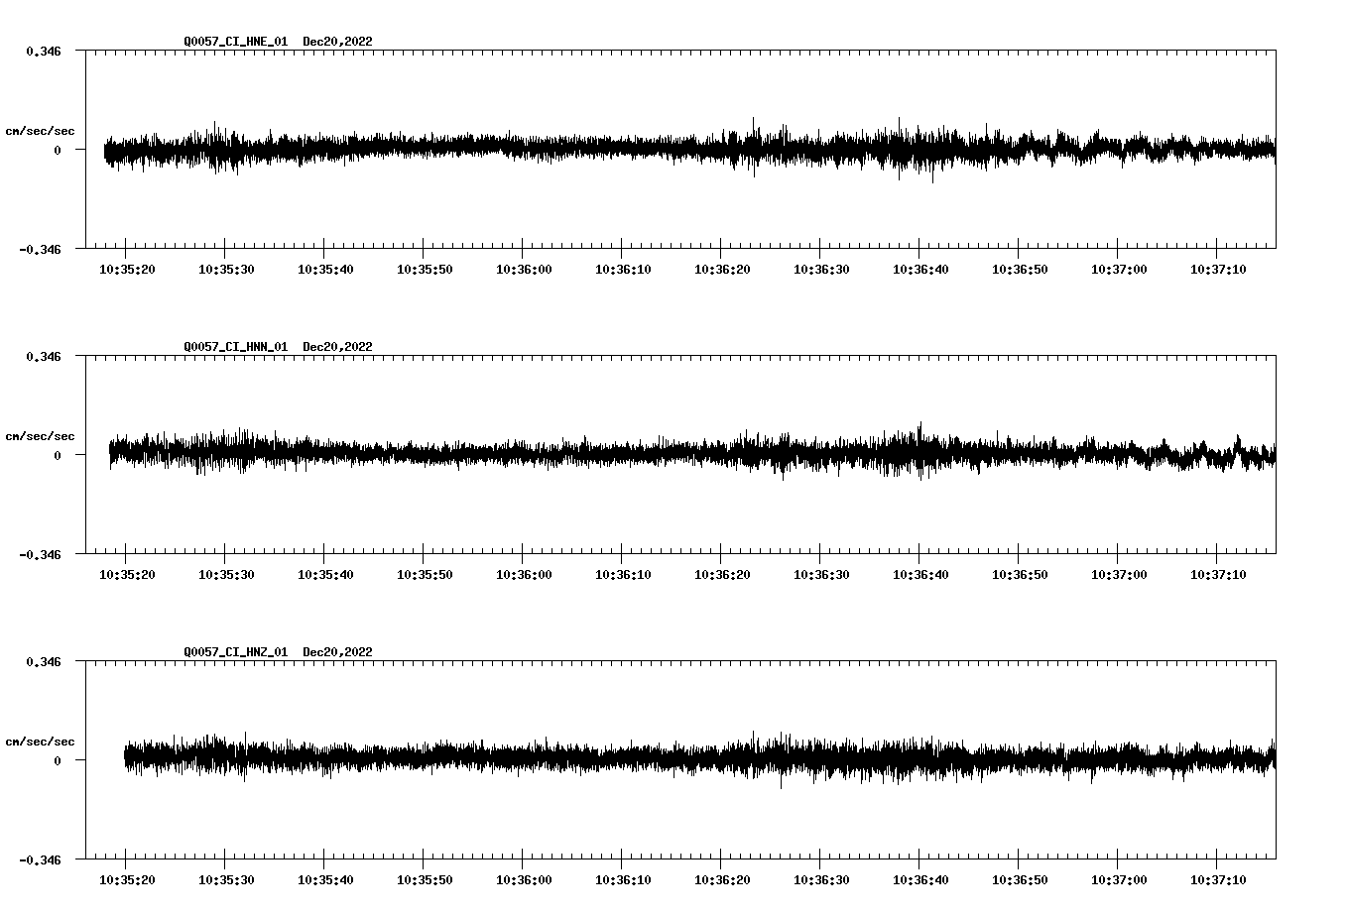Click the 10:35:50 time label on HNE axis

425,270
